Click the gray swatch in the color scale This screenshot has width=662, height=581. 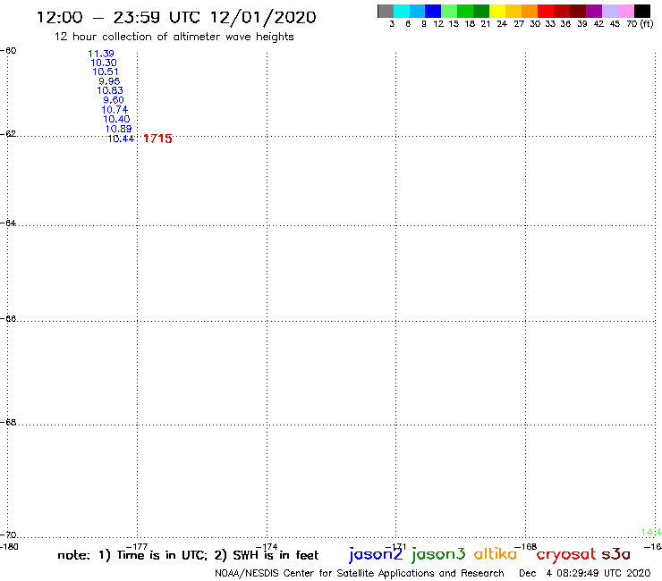(386, 11)
